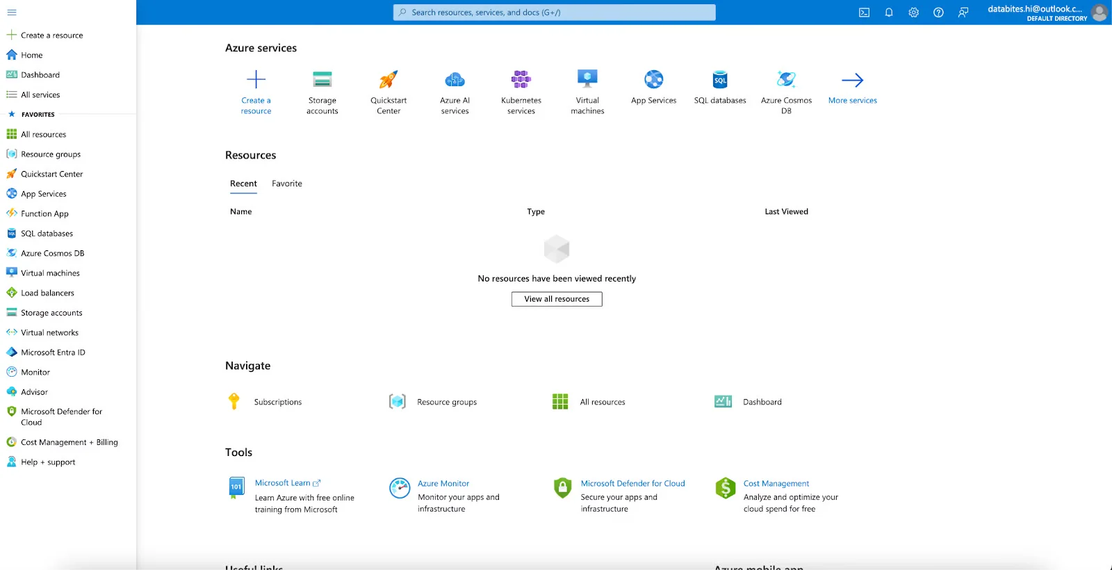Follow the Cost Management link in Tools

click(x=776, y=483)
